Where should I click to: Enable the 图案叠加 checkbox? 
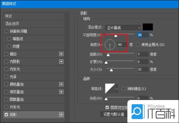[x=6, y=99]
